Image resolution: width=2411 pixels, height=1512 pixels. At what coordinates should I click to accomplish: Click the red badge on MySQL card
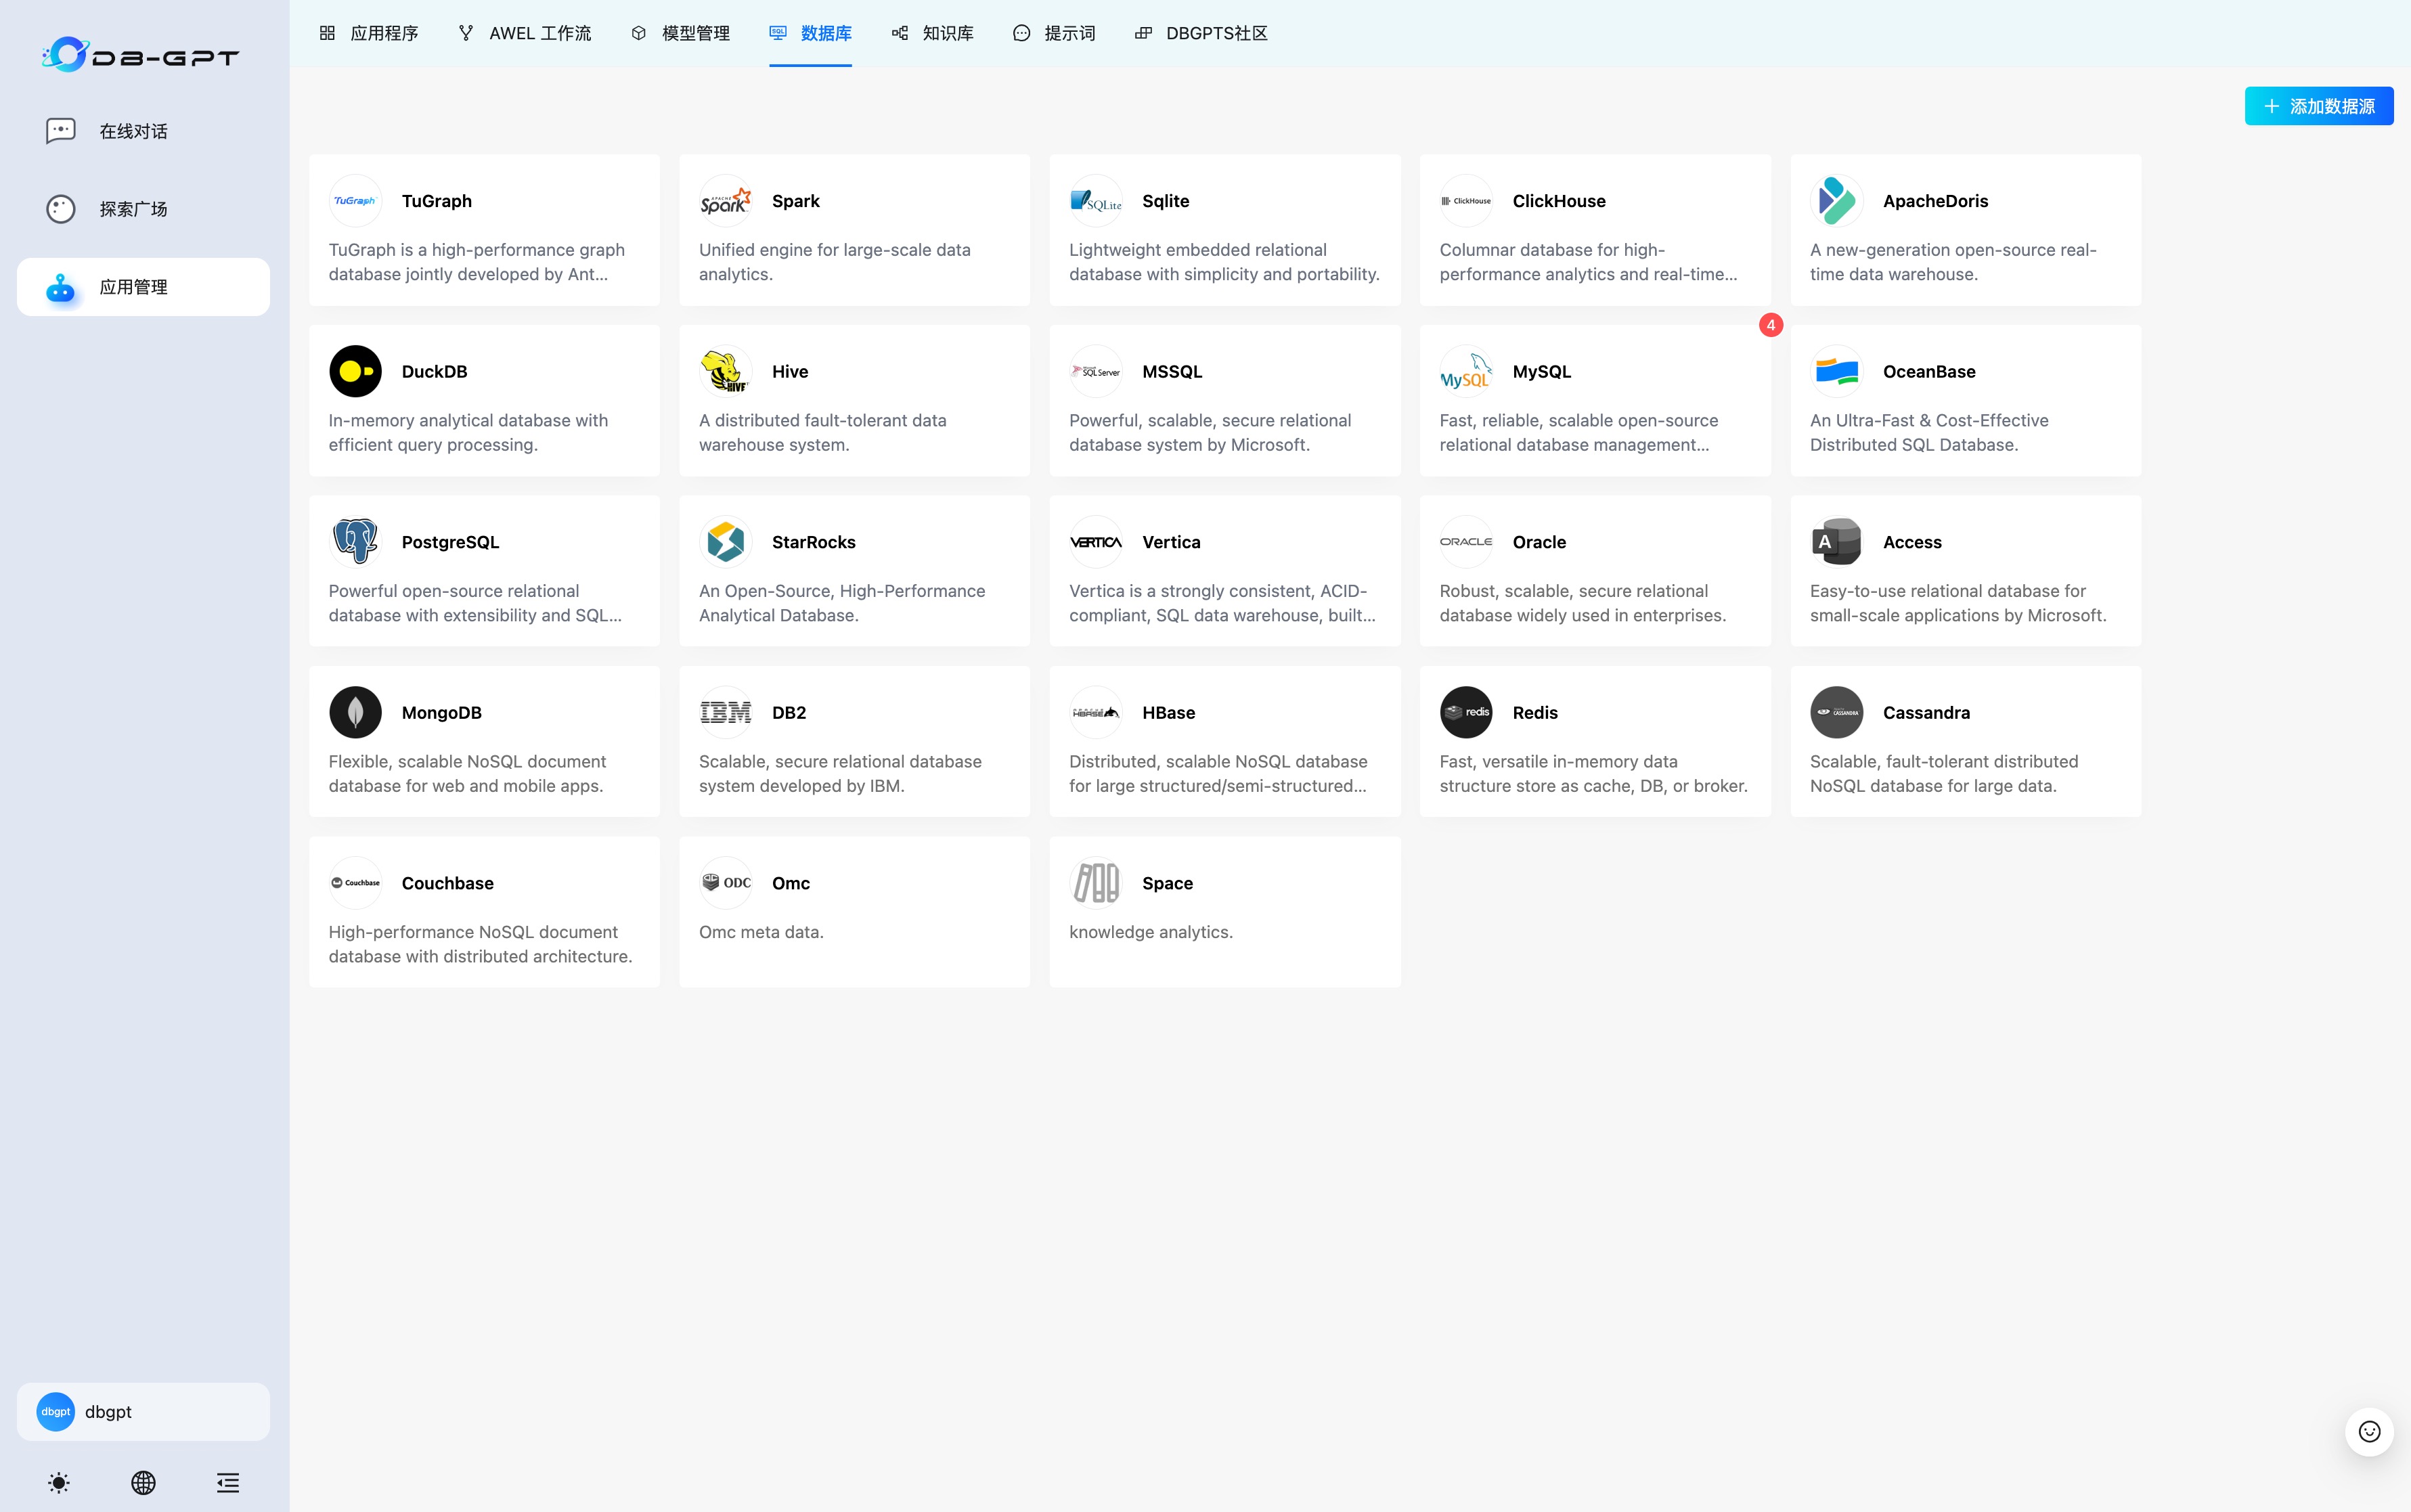click(x=1770, y=325)
